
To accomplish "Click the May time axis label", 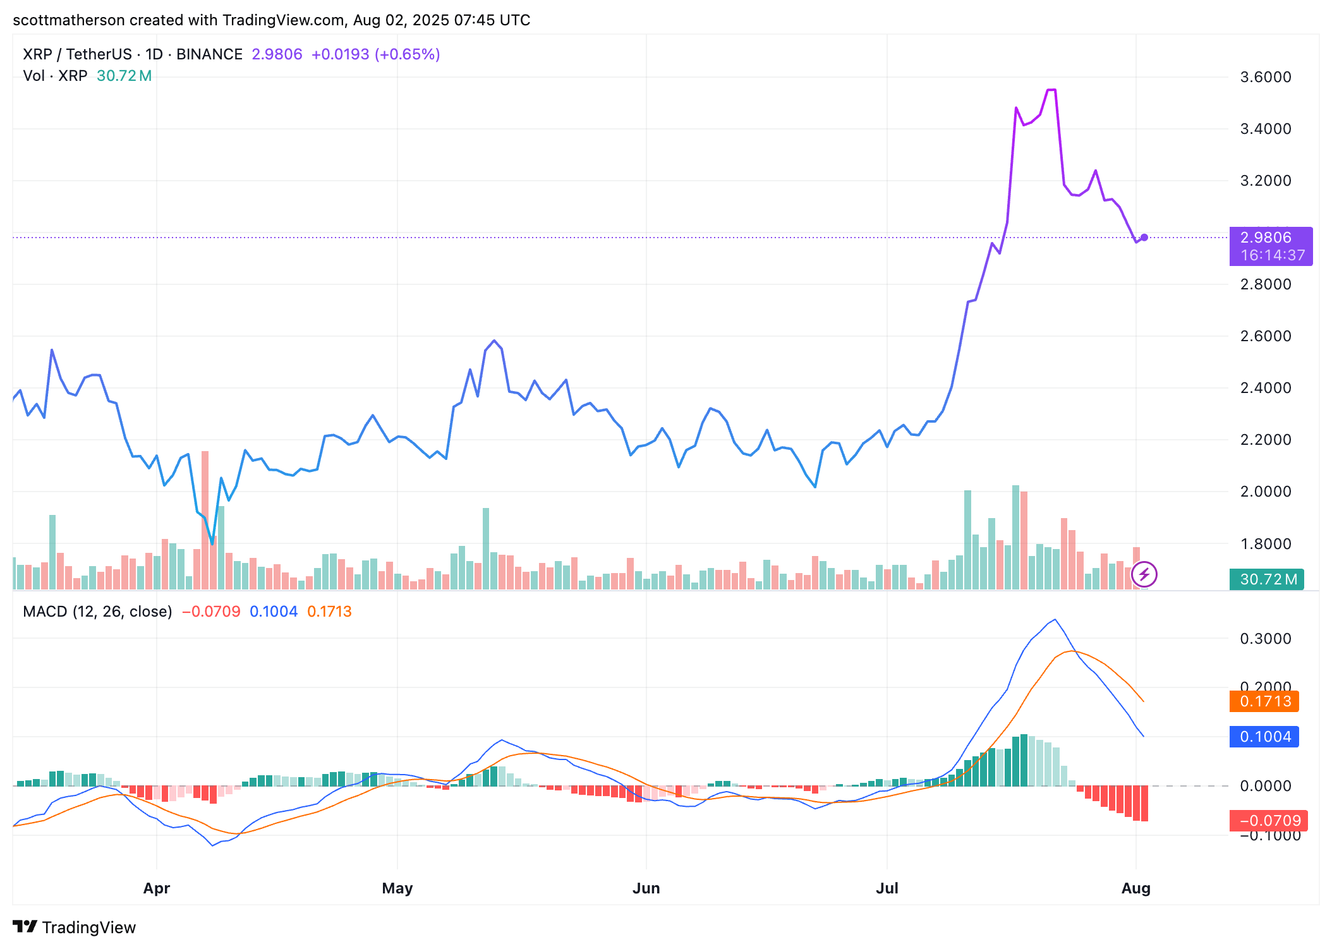I will [397, 888].
